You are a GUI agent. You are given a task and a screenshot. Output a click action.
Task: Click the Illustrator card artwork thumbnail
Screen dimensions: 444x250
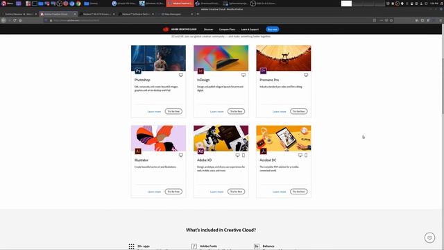(158, 138)
